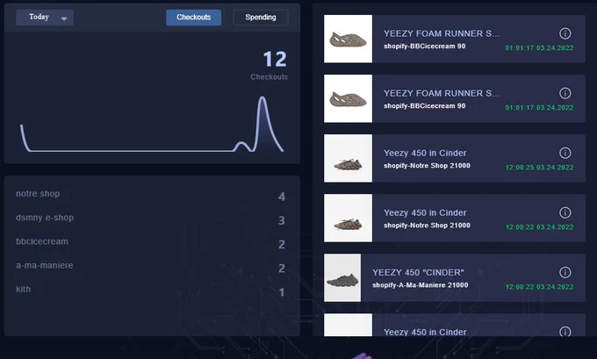Select the dsmny e-shop row
The height and width of the screenshot is (359, 597).
151,219
